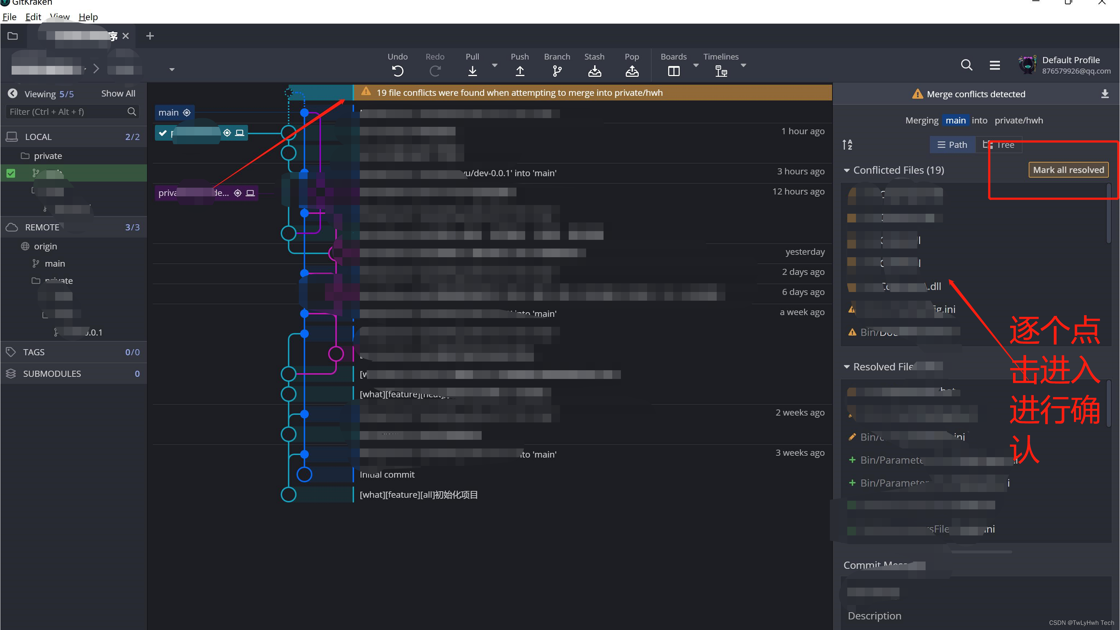Open the File menu
The width and height of the screenshot is (1120, 630).
click(9, 17)
